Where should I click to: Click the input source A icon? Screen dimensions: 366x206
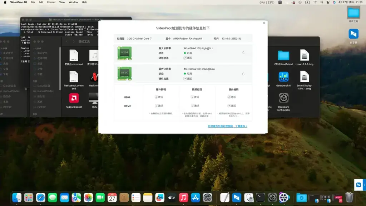click(307, 3)
